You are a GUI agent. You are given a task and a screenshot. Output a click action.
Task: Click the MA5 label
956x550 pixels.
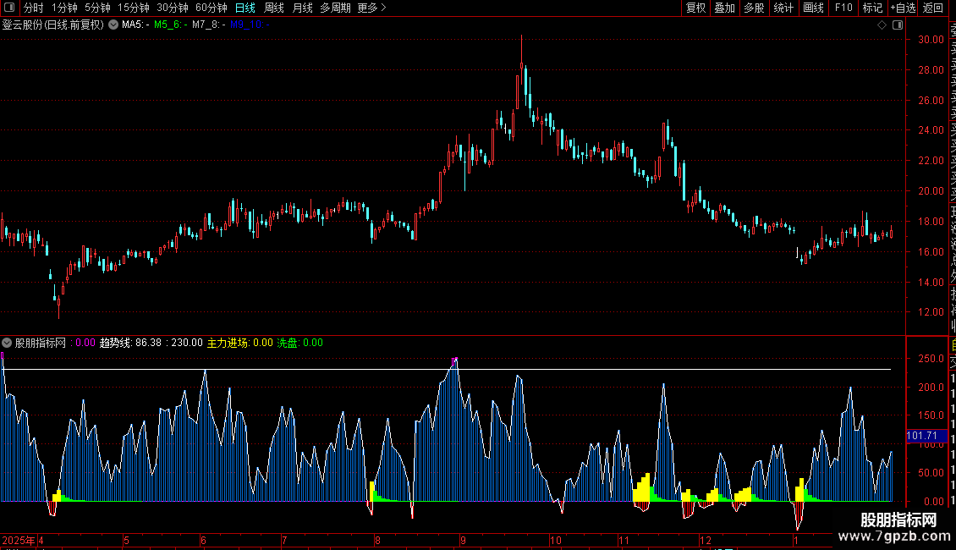click(x=135, y=25)
